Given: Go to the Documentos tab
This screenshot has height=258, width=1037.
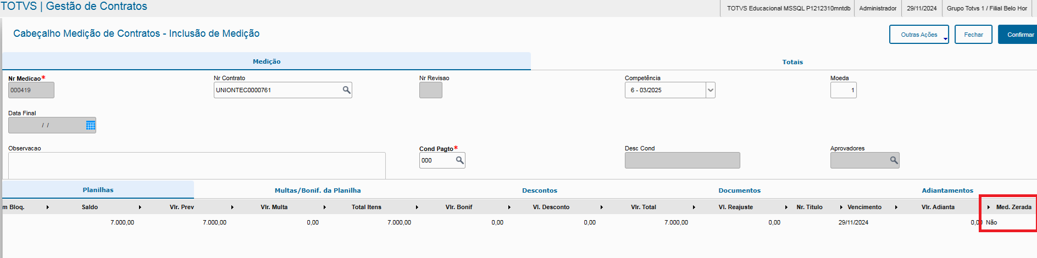Looking at the screenshot, I should 739,190.
